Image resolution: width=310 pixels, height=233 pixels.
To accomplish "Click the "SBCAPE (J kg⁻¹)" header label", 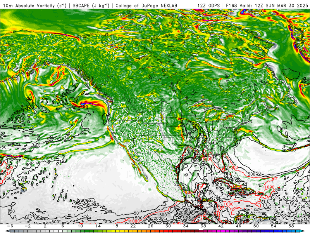I will coord(91,5).
